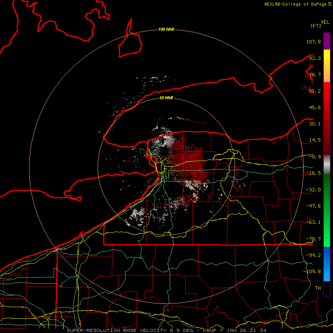Viewport: 333px width, 333px height.
Task: Click the blue segment of color bar
Action: pyautogui.click(x=327, y=264)
